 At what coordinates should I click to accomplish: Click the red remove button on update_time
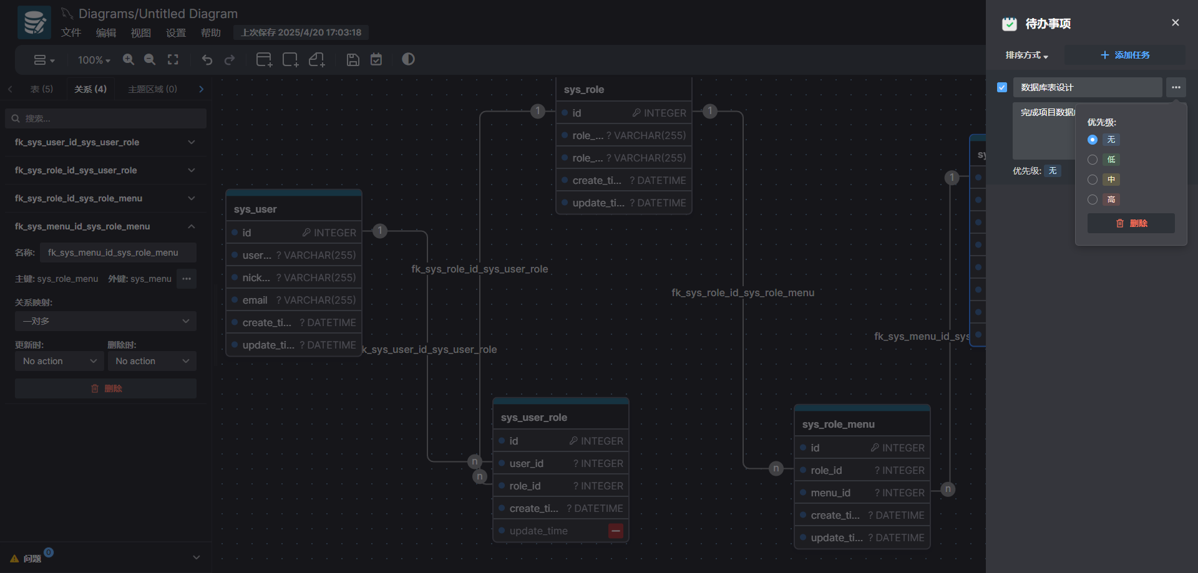(616, 531)
